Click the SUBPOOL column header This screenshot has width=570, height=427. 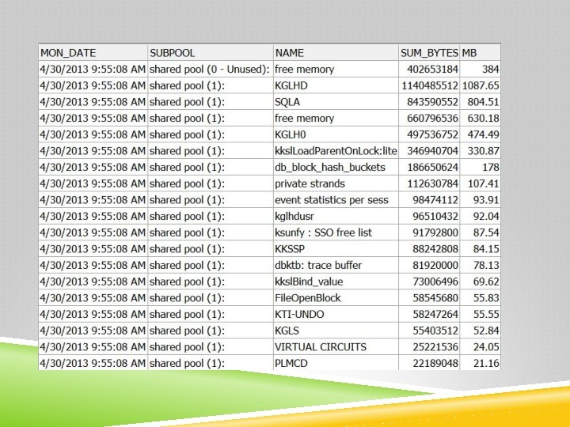[211, 53]
